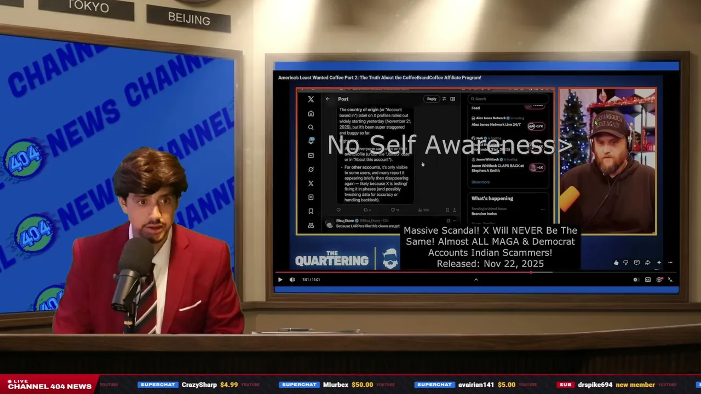This screenshot has height=394, width=701.
Task: Open the player's more options ellipsis
Action: pos(670,263)
